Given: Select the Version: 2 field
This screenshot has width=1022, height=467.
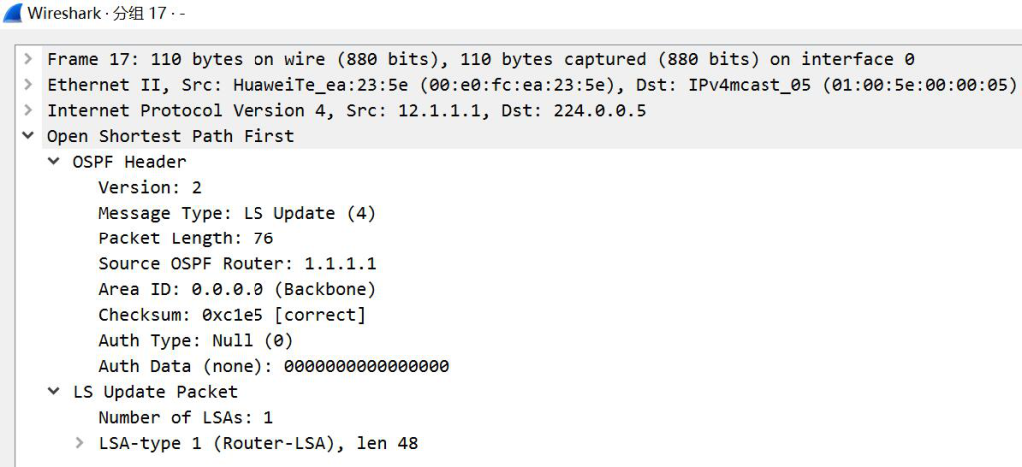Looking at the screenshot, I should coord(150,187).
